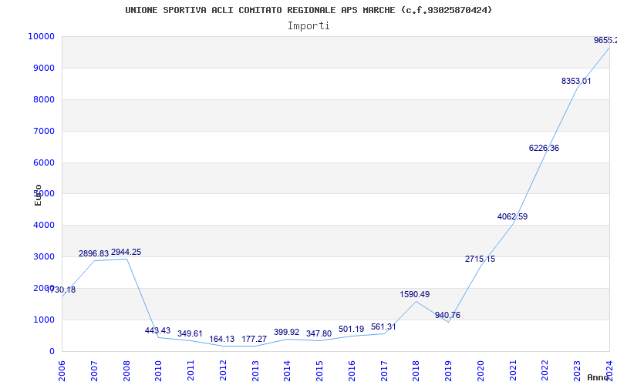Viewport: 617px width, 385px height.
Task: Click the x-axis year 2012
Action: (x=223, y=371)
